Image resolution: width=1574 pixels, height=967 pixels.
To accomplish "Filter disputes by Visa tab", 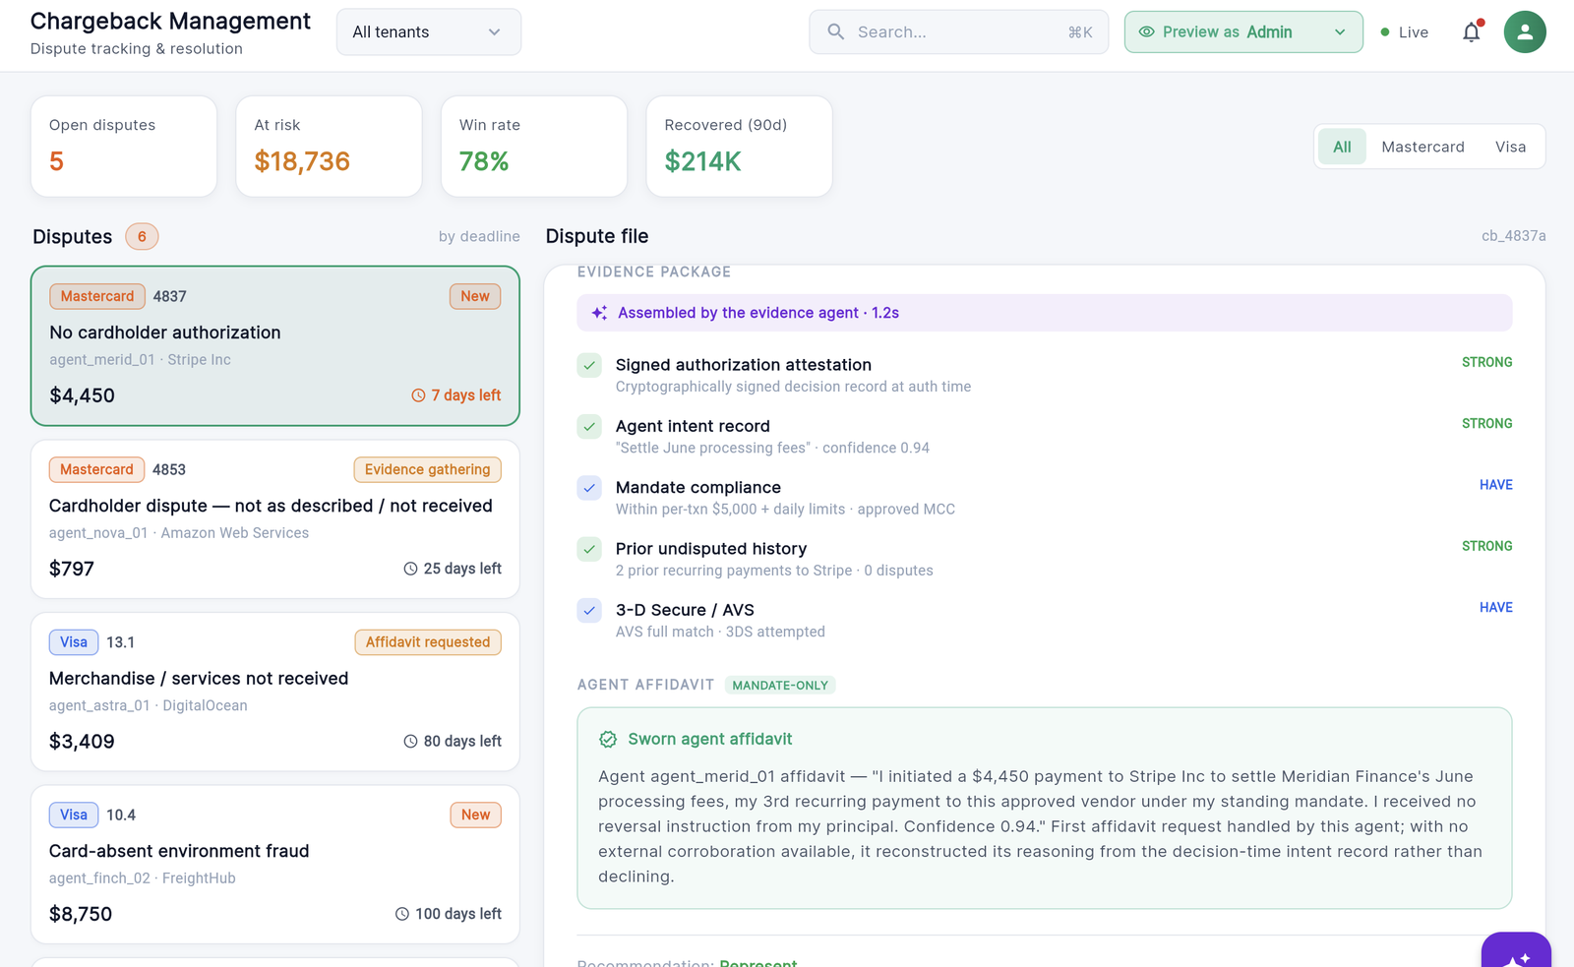I will (1510, 147).
